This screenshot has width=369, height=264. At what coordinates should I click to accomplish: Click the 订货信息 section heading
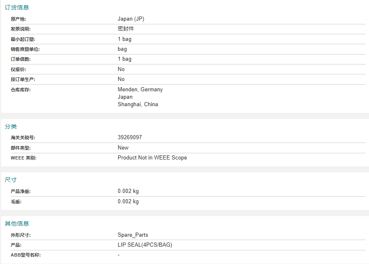tap(17, 7)
